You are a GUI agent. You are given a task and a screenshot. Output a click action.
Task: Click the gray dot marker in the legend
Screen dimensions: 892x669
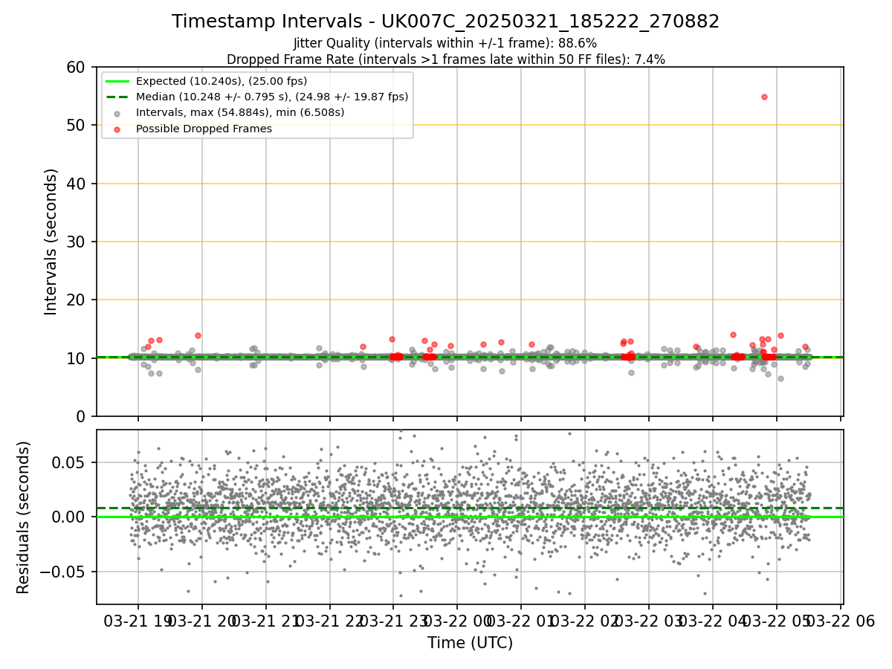coord(117,113)
